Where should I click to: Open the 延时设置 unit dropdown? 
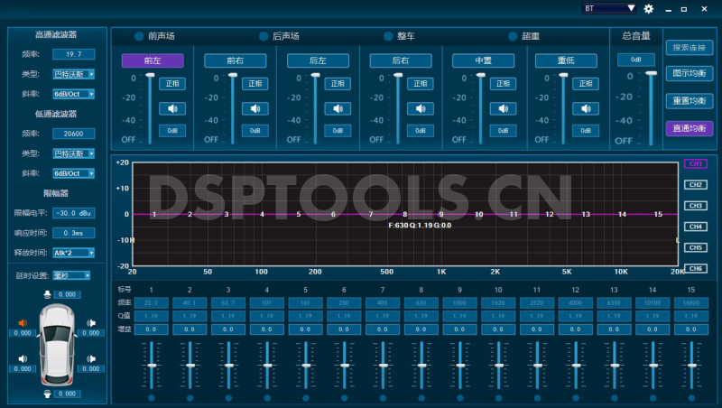click(71, 275)
